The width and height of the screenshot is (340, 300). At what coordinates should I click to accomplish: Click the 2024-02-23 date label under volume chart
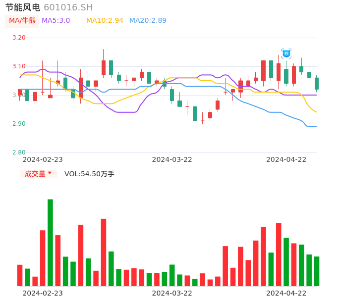(43, 293)
